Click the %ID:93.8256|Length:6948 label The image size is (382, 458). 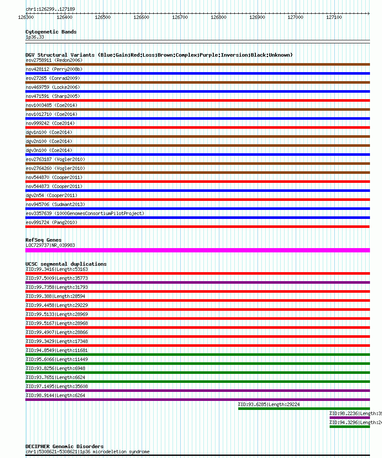tap(55, 369)
